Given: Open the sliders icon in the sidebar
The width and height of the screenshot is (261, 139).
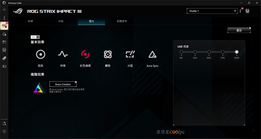Looking at the screenshot, I should click(x=4, y=50).
